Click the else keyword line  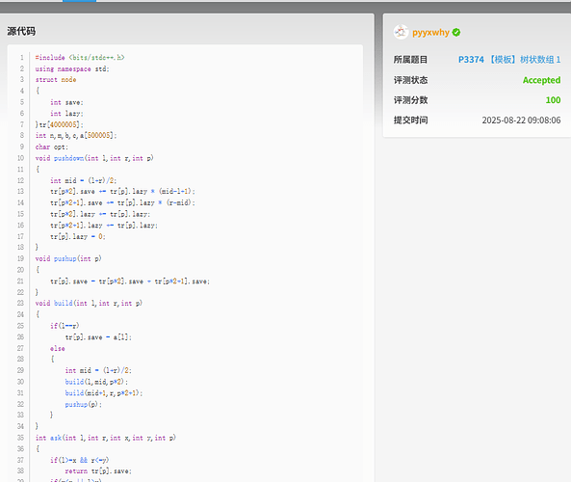[x=58, y=348]
